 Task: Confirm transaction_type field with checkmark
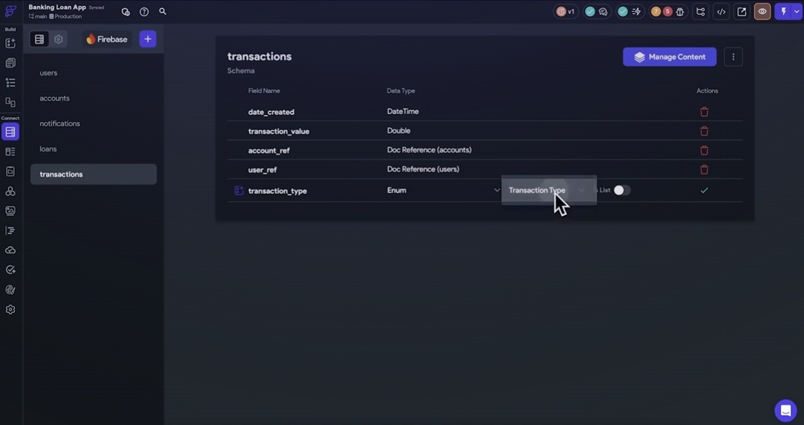click(x=704, y=191)
